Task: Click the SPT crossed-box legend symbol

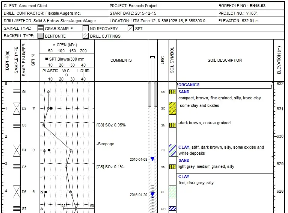Action: (131, 28)
